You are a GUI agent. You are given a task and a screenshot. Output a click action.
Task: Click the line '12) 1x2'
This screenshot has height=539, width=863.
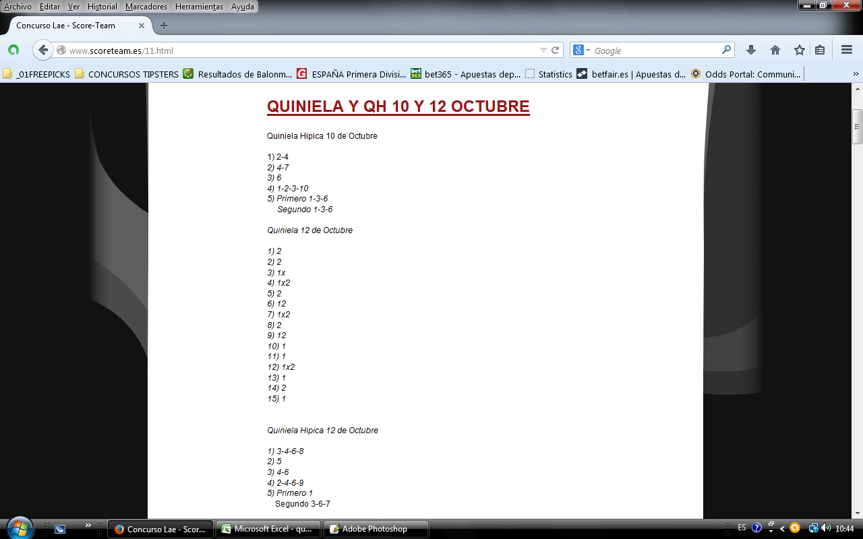[281, 367]
